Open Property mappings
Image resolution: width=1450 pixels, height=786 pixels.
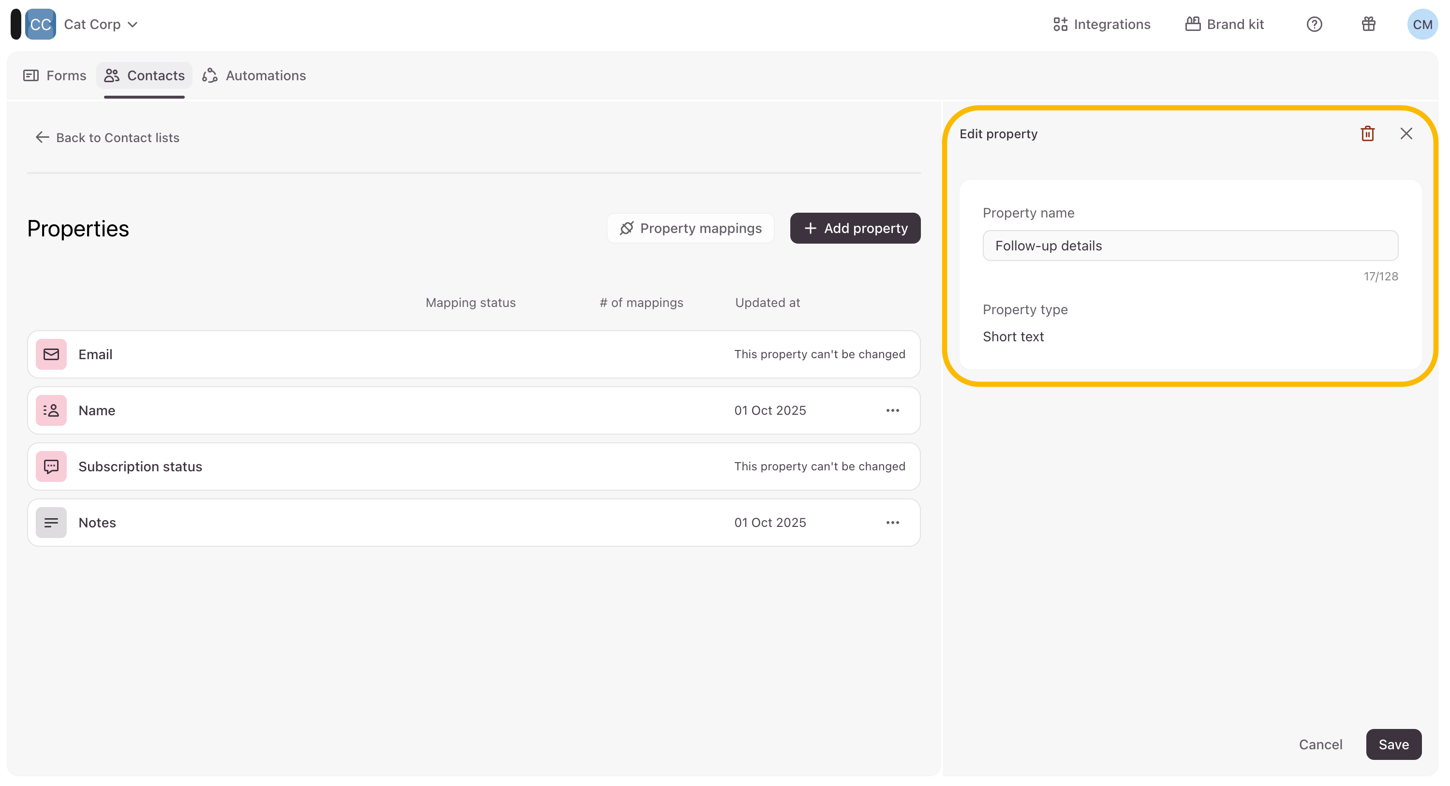tap(690, 228)
